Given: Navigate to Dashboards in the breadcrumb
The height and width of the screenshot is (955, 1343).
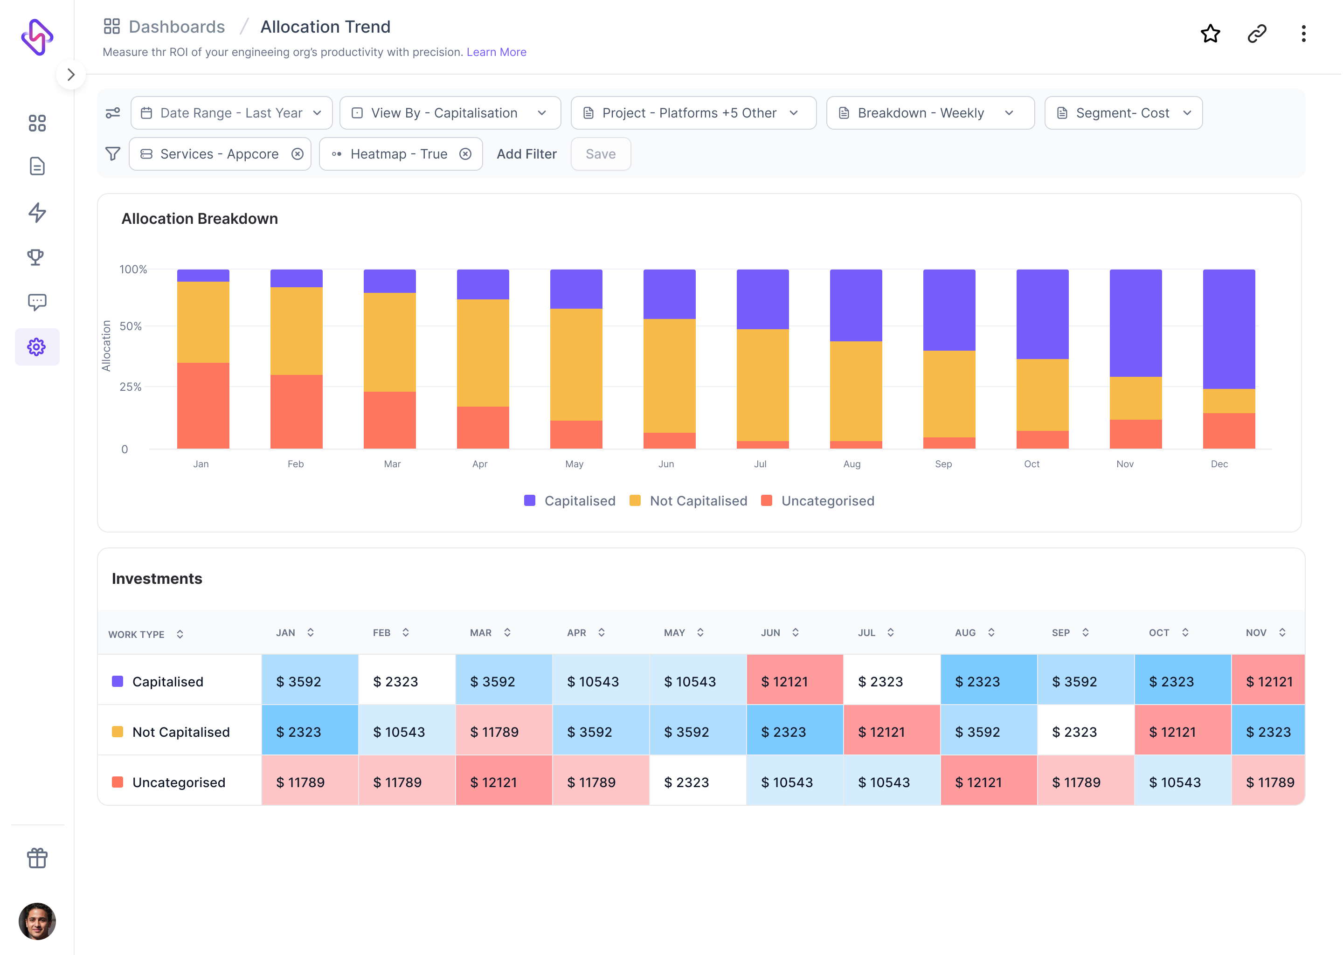Looking at the screenshot, I should coord(176,27).
